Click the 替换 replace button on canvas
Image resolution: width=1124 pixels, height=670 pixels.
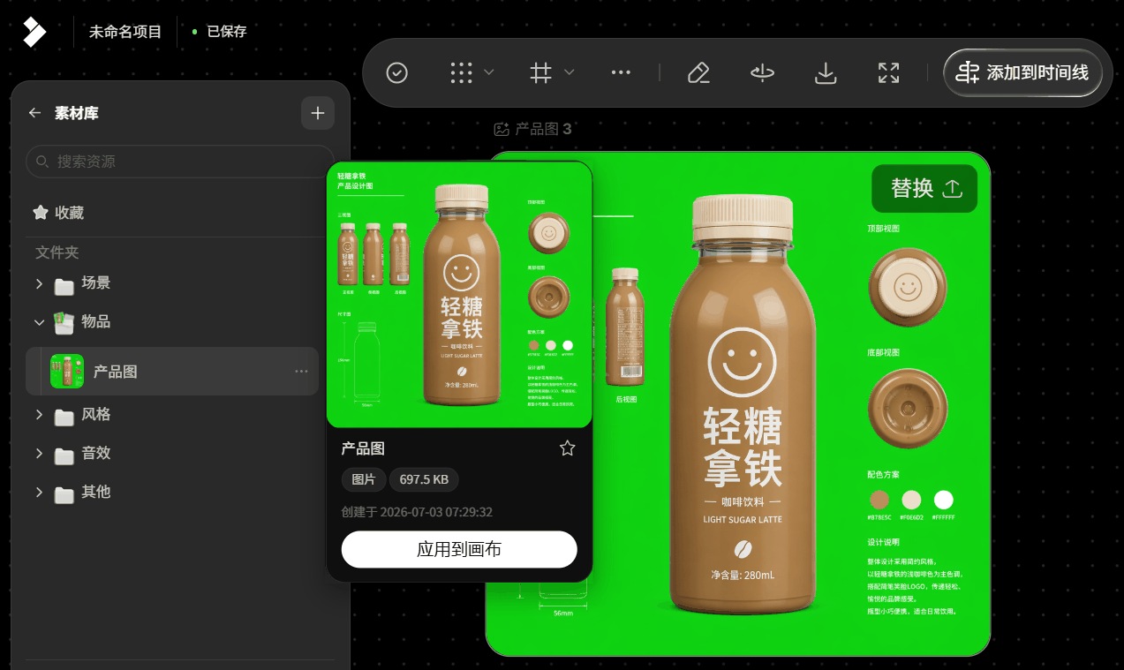tap(924, 188)
